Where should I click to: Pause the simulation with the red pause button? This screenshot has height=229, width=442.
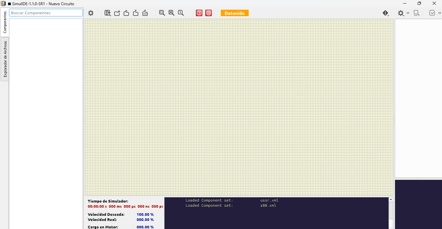[x=209, y=13]
